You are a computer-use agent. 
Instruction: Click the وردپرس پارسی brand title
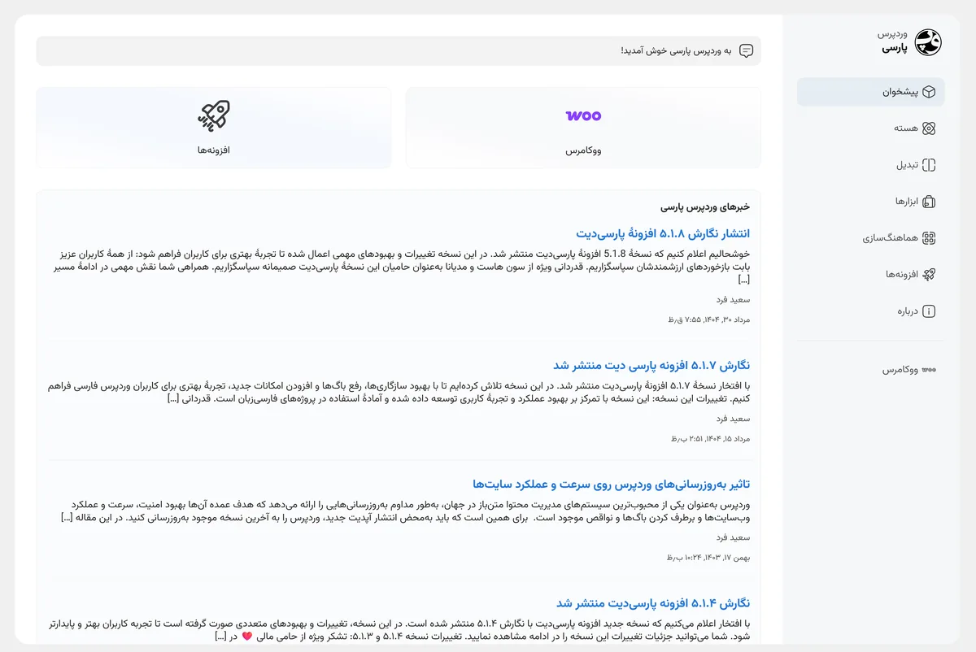(x=891, y=42)
